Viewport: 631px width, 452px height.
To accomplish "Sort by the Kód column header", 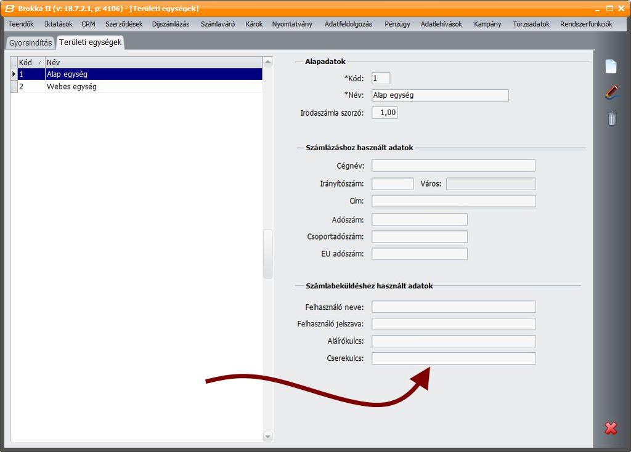I will pyautogui.click(x=31, y=62).
